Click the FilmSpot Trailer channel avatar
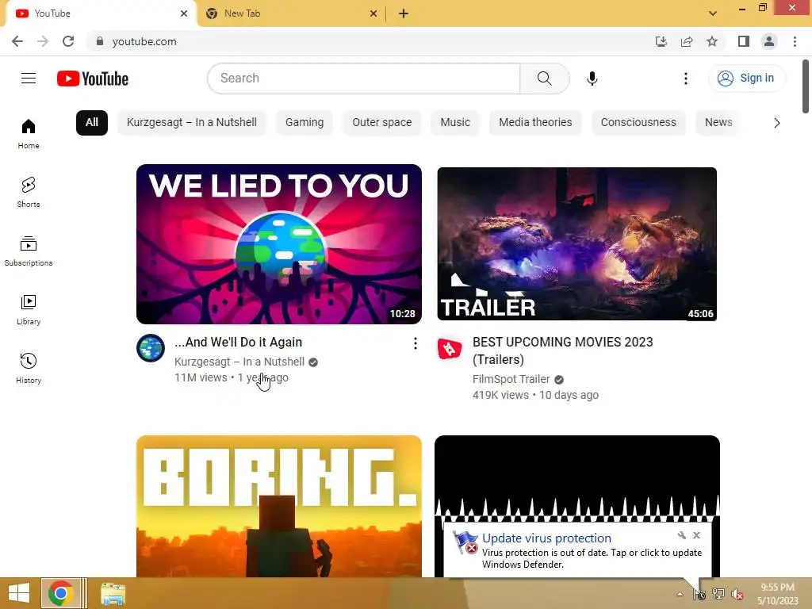This screenshot has width=812, height=609. (450, 348)
